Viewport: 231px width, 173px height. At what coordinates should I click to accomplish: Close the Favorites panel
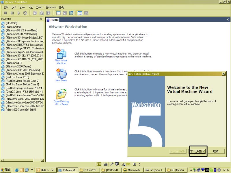point(41,19)
